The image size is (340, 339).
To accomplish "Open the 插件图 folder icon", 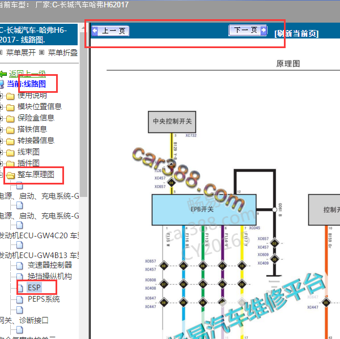I will [10, 164].
